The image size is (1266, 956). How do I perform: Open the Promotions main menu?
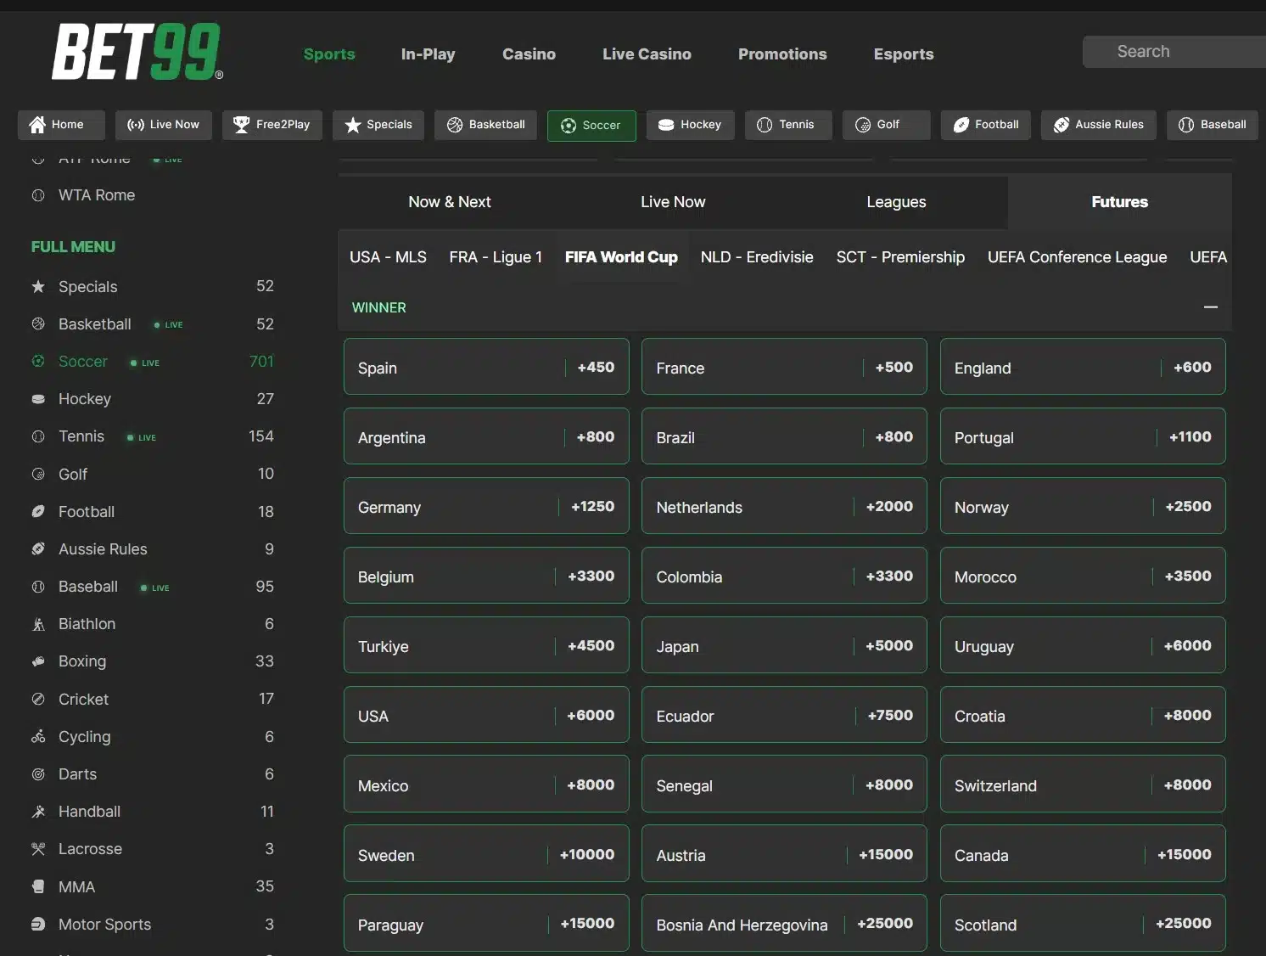click(x=782, y=53)
